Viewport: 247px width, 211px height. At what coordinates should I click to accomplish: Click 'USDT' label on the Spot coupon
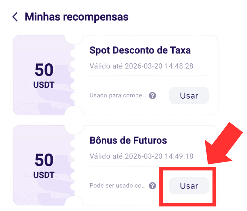(x=44, y=85)
